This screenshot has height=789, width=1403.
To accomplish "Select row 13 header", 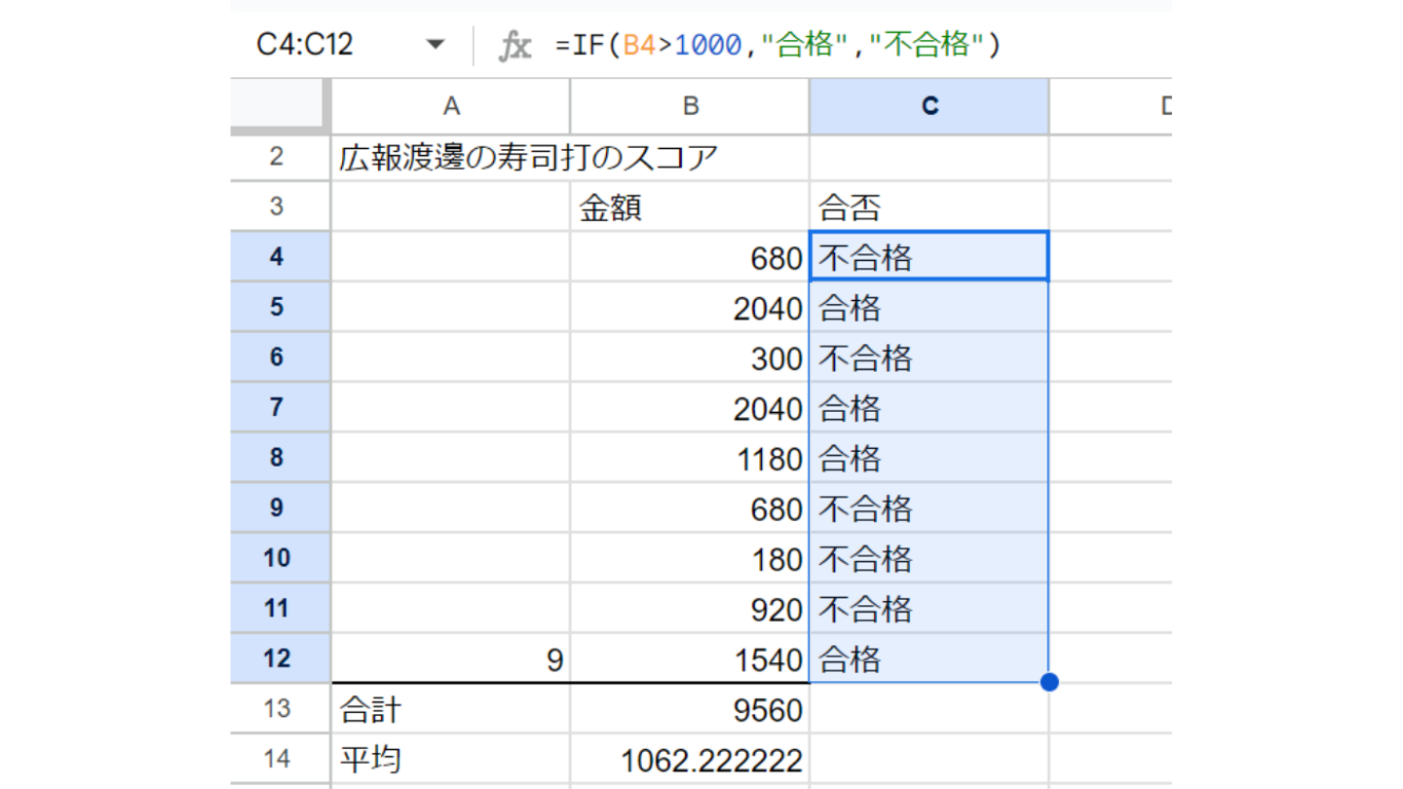I will 281,709.
